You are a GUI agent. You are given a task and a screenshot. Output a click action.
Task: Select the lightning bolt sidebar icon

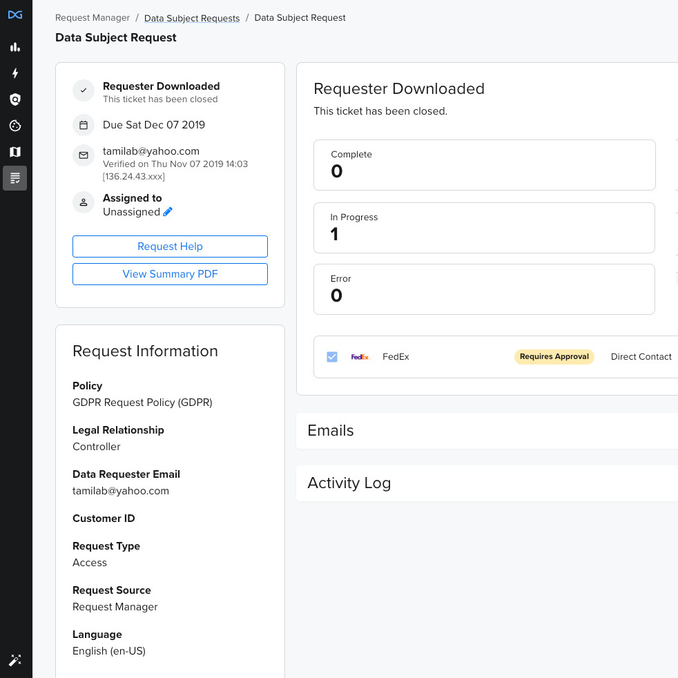coord(14,73)
